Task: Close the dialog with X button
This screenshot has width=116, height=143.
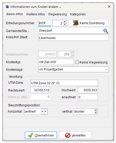Action: click(x=109, y=6)
